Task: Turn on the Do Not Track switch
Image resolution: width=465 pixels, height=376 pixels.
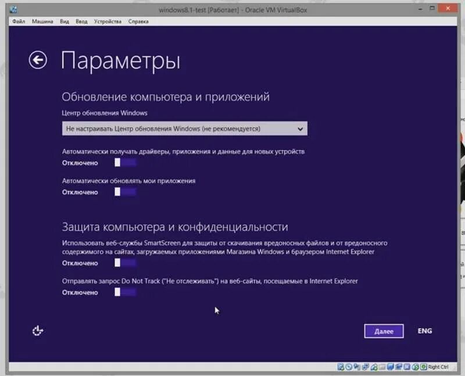Action: [x=125, y=292]
